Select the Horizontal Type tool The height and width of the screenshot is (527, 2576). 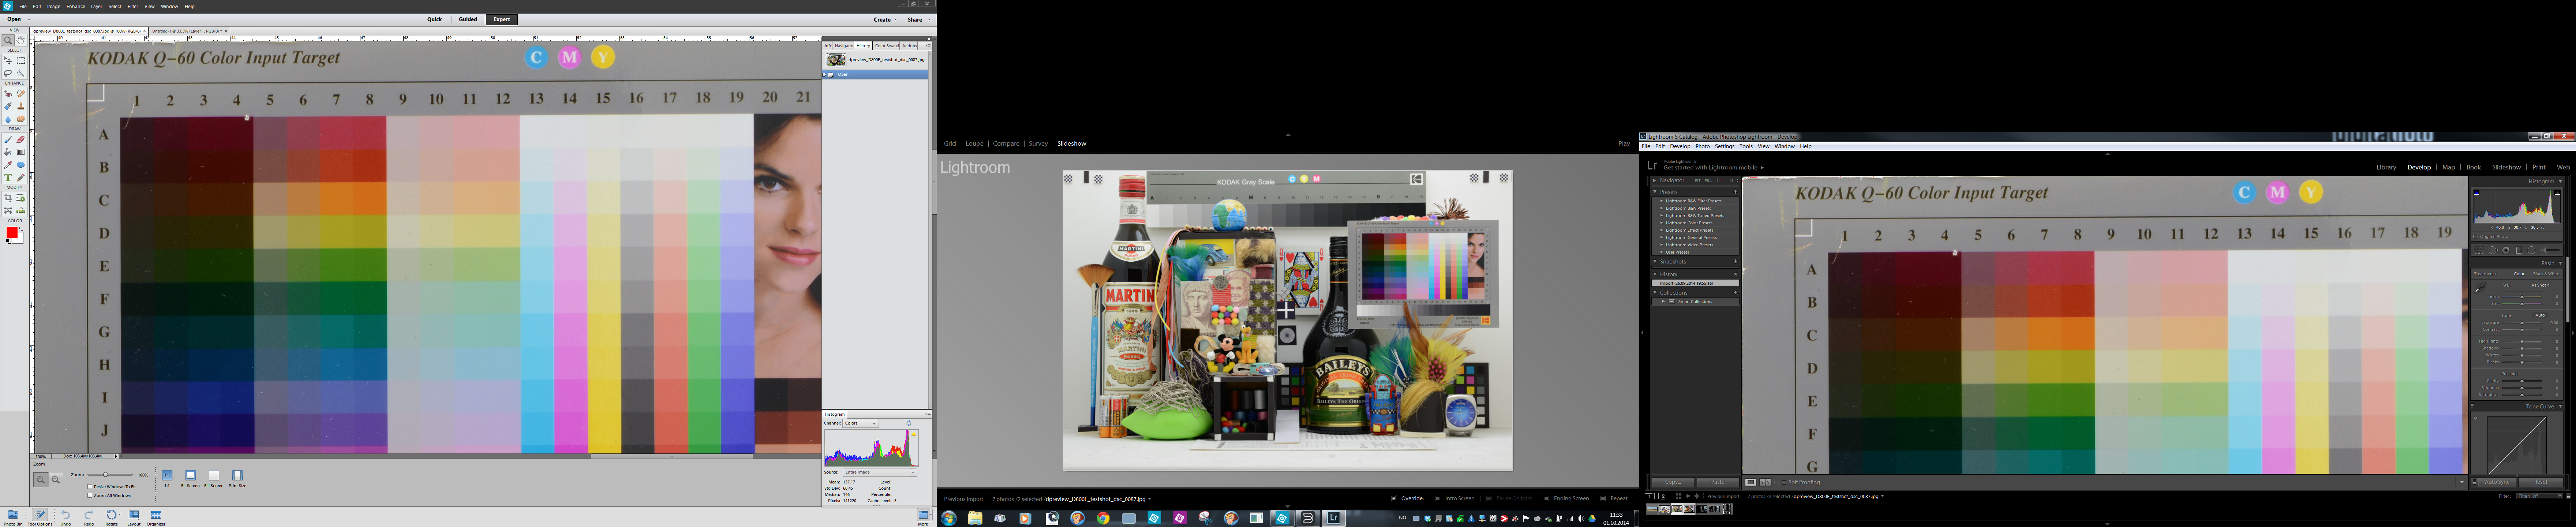click(8, 177)
